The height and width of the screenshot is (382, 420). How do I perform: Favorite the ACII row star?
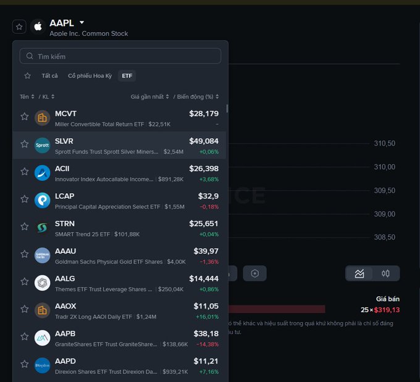(25, 172)
